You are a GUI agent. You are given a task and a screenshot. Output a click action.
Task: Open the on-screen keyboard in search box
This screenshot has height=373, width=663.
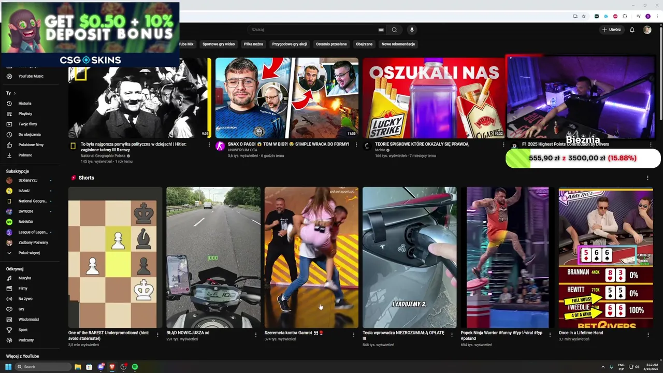pyautogui.click(x=381, y=30)
